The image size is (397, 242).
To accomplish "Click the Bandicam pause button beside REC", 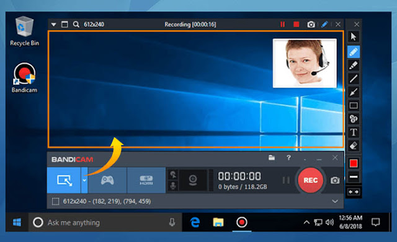I will [x=286, y=180].
